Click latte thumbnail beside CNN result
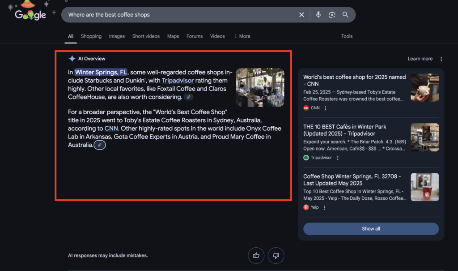 pos(425,88)
